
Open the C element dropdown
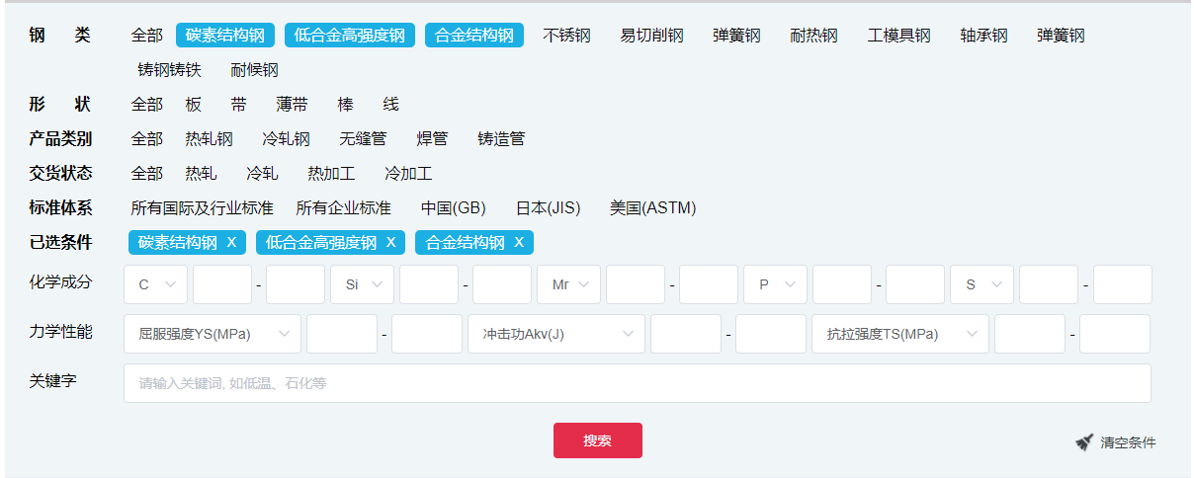click(155, 284)
